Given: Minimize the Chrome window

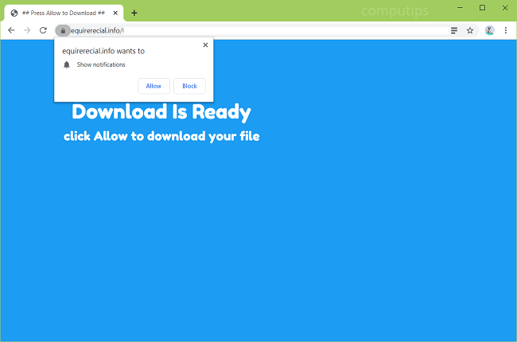Looking at the screenshot, I should click(460, 8).
